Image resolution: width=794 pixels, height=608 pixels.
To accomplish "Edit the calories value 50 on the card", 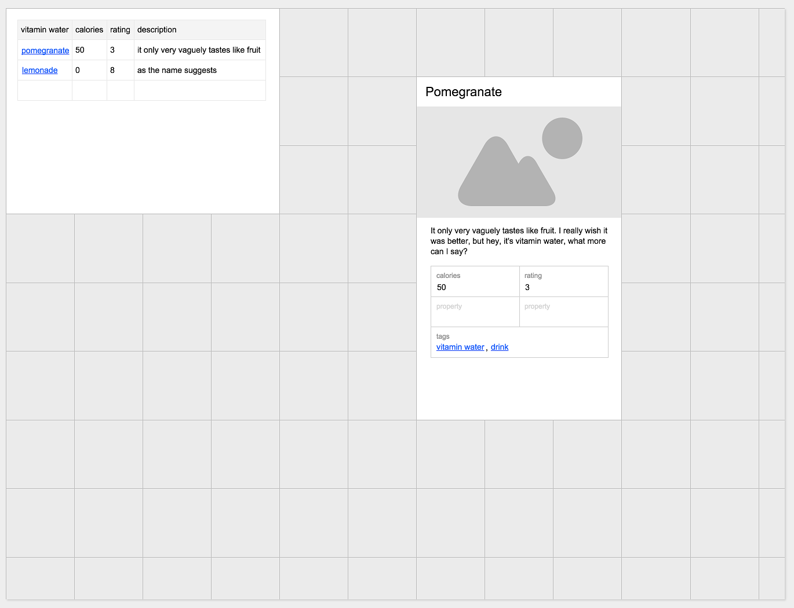I will click(442, 287).
